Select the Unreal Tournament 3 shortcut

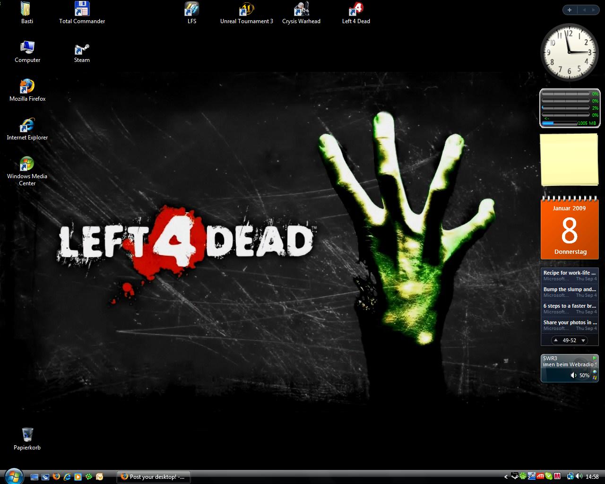pos(247,13)
